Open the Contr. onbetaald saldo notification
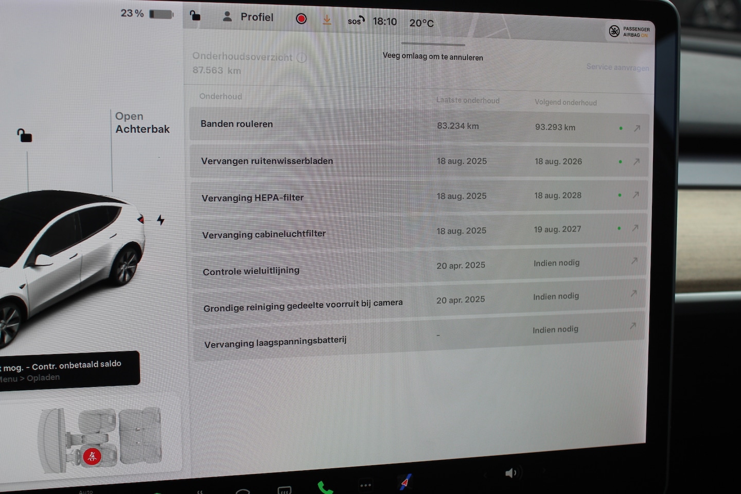This screenshot has height=494, width=741. (x=68, y=370)
